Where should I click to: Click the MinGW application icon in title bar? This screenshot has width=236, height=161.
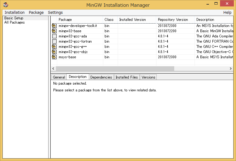[6, 5]
